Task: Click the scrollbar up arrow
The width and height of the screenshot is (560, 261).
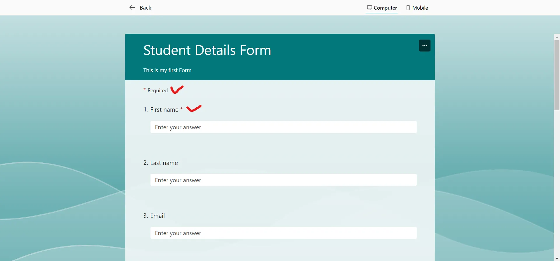Action: click(556, 36)
